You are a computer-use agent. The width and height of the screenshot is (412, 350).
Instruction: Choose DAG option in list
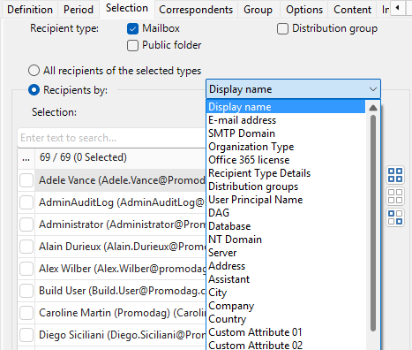click(x=286, y=213)
